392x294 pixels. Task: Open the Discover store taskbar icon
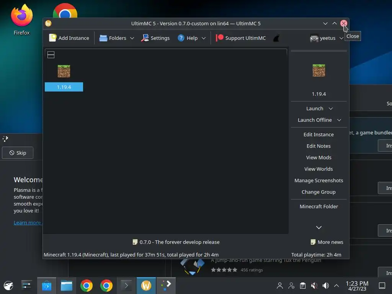[47, 286]
